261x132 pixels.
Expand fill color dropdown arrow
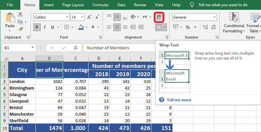[86, 27]
